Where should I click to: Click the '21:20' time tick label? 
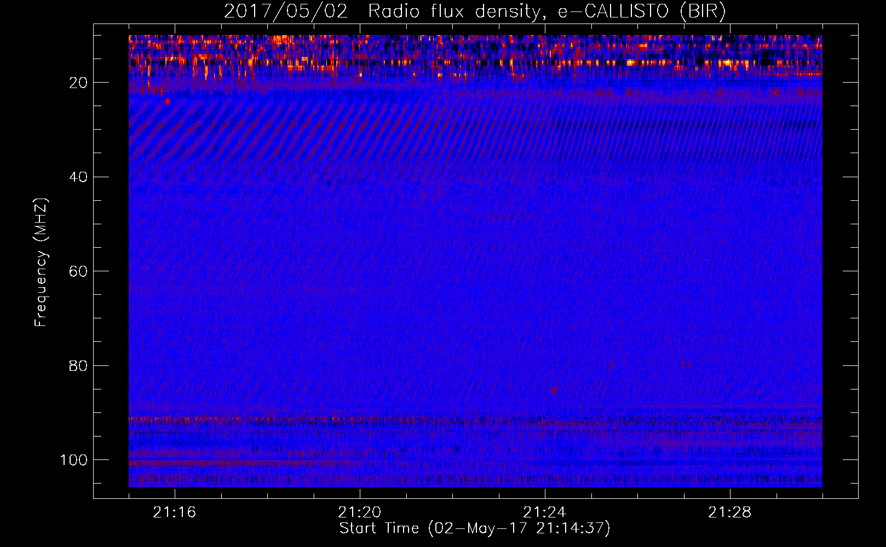360,513
